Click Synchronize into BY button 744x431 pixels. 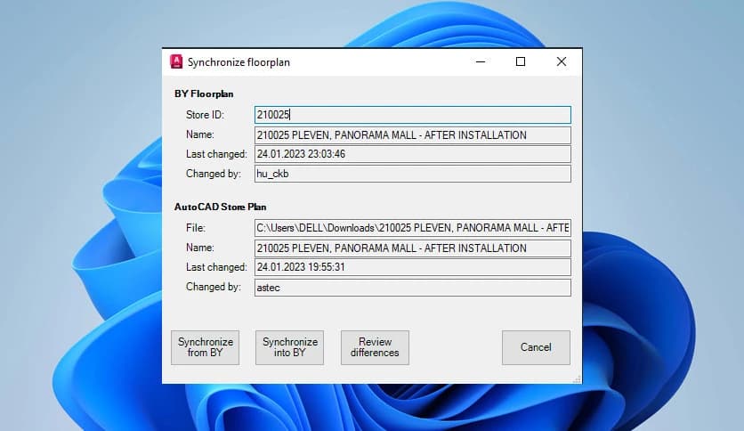coord(289,347)
